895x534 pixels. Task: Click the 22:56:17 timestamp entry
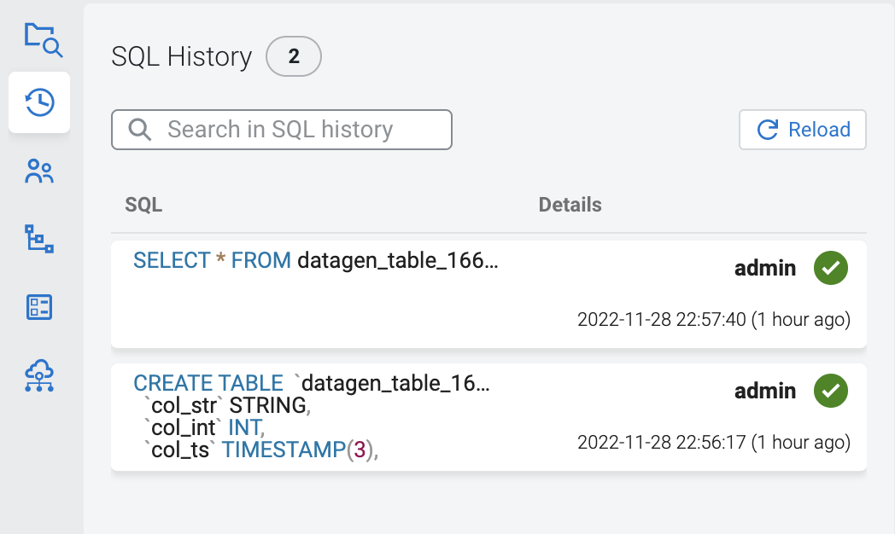tap(713, 443)
